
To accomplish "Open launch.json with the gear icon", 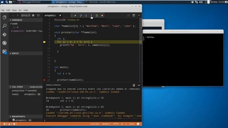I will coord(33,15).
